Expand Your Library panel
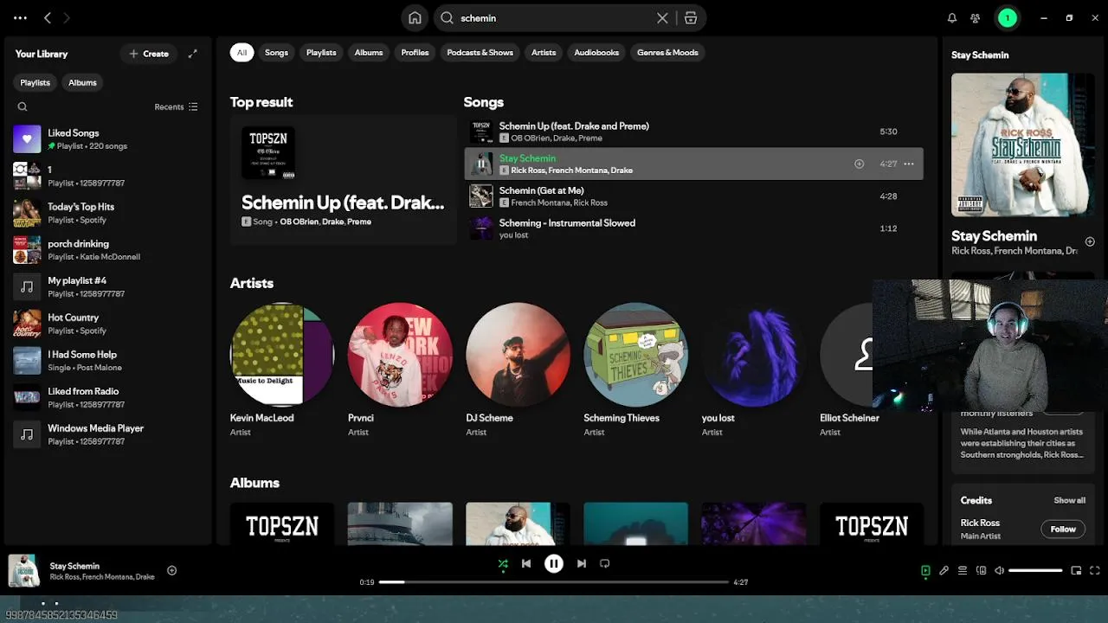 [193, 54]
